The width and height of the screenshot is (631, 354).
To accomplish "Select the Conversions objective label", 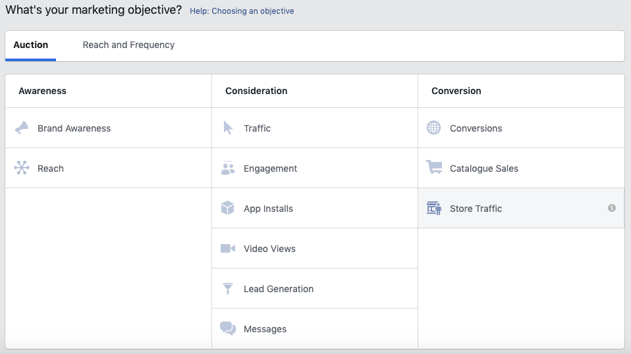I will (476, 128).
